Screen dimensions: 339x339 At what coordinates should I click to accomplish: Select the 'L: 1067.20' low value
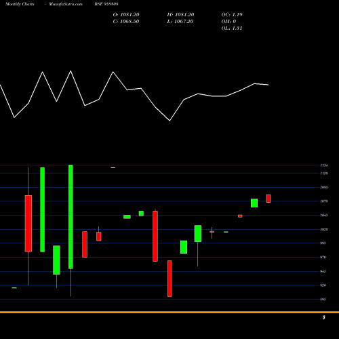click(x=180, y=22)
